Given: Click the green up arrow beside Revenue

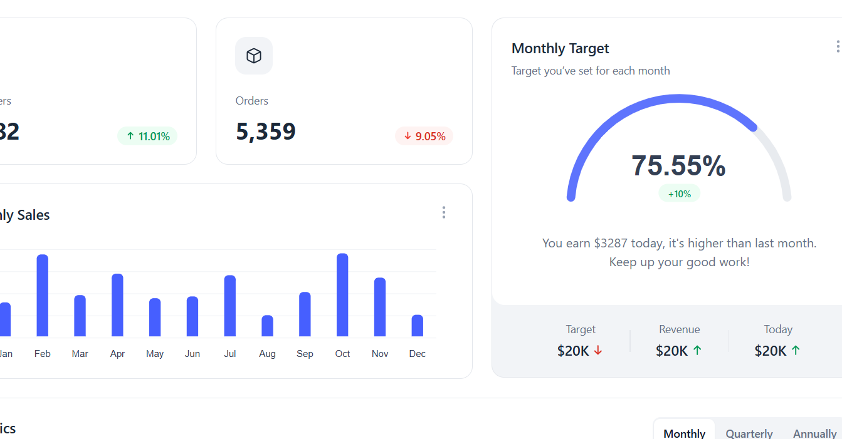Looking at the screenshot, I should pyautogui.click(x=697, y=351).
